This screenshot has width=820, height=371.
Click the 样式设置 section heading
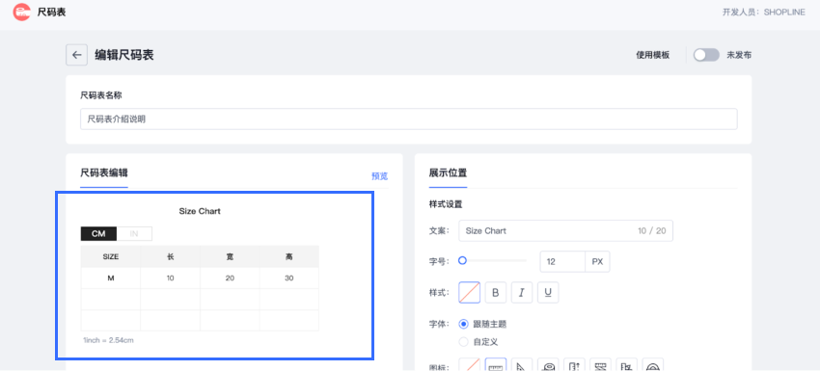pyautogui.click(x=446, y=204)
